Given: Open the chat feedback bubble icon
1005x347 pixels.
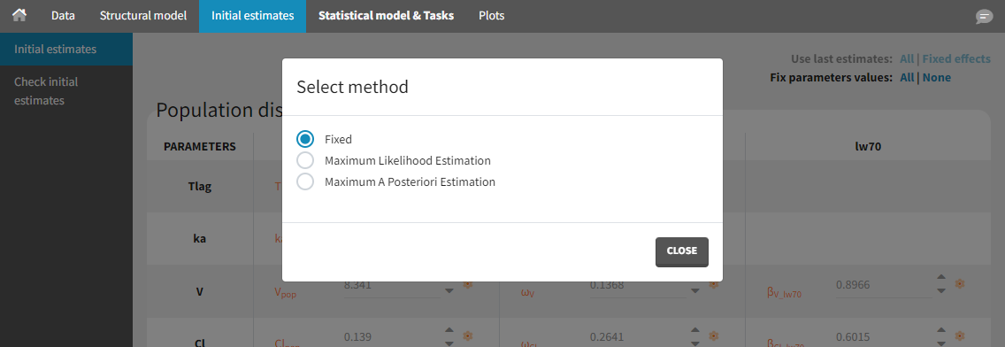Looking at the screenshot, I should point(984,17).
